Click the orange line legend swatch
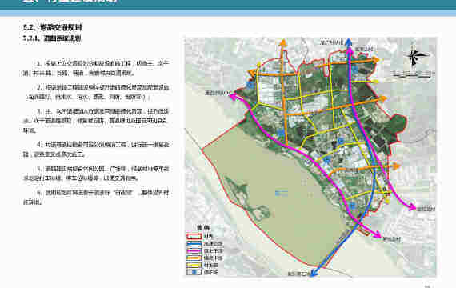456x288 pixels. [x=194, y=258]
